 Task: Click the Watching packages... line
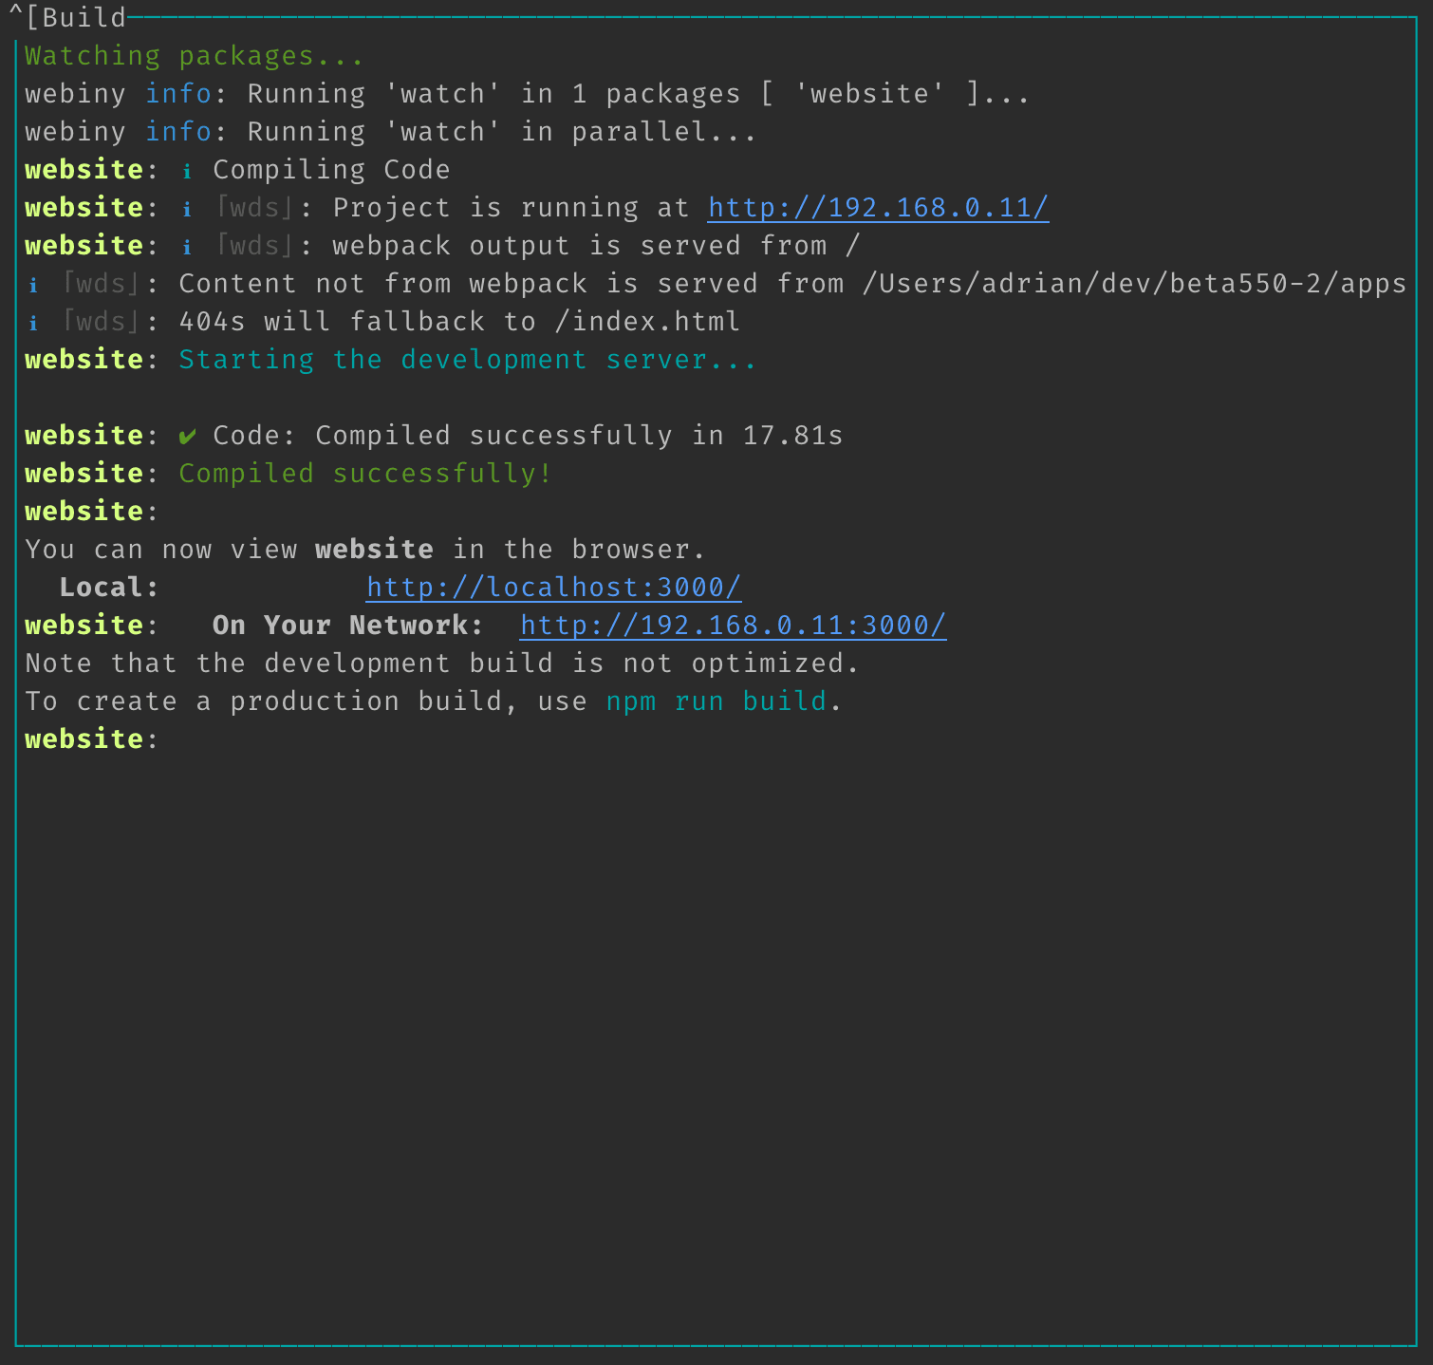pyautogui.click(x=194, y=56)
